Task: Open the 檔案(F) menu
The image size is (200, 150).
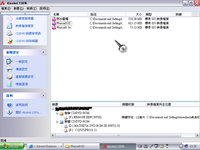Action: 6,8
